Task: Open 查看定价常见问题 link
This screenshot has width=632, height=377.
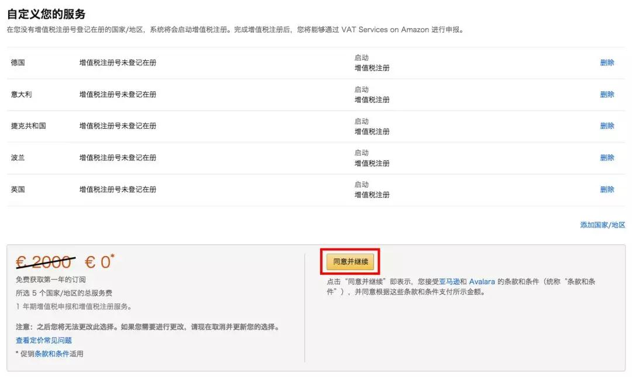Action: coord(43,340)
